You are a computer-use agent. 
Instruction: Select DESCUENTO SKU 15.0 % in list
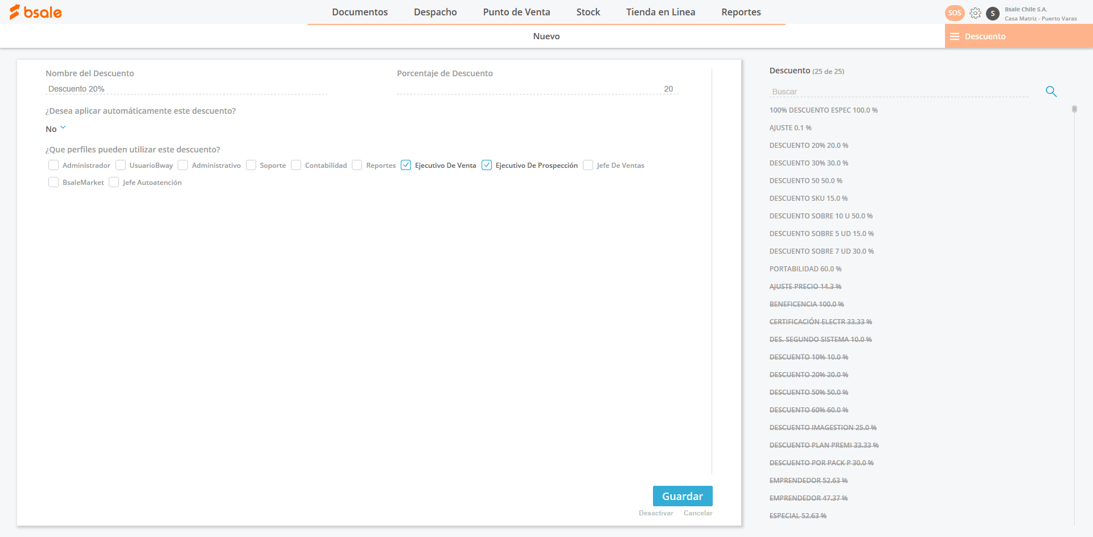click(x=808, y=199)
